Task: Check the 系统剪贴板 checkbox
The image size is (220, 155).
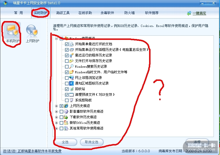Action: click(67, 100)
